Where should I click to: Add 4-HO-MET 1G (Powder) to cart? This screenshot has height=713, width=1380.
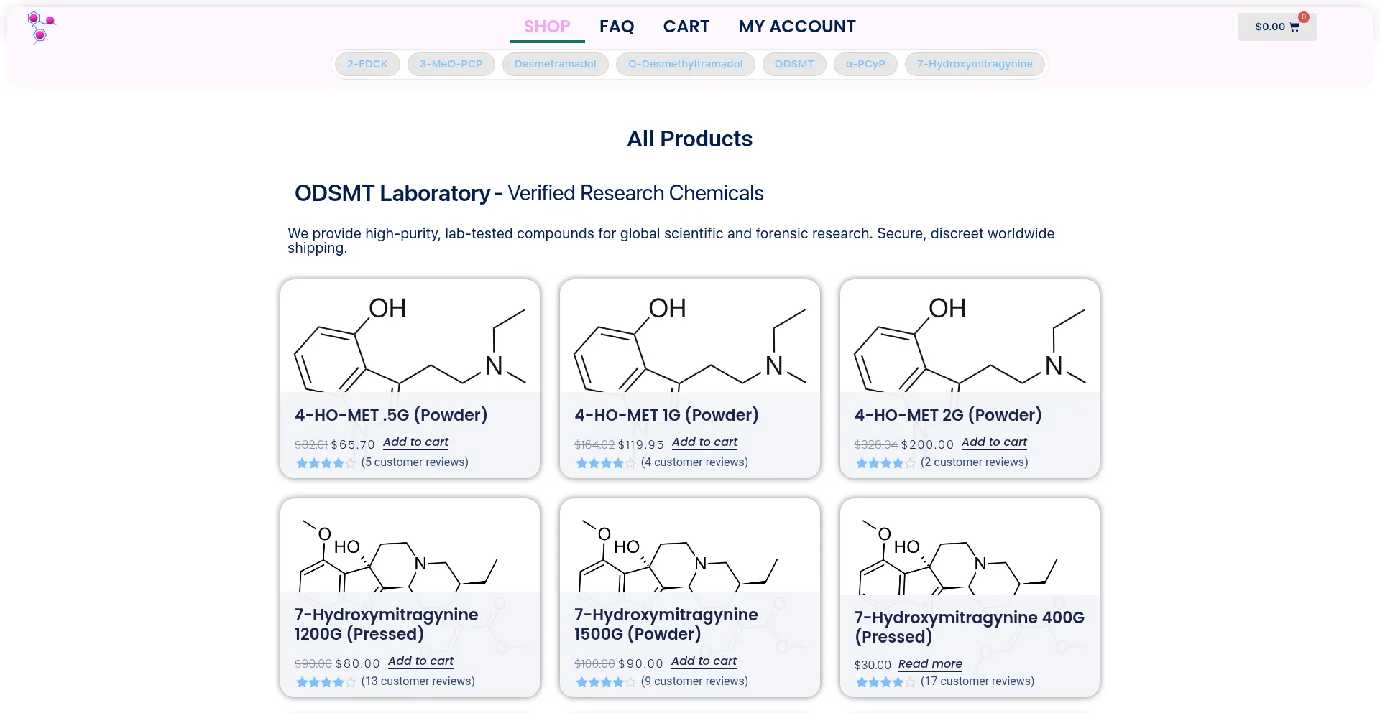(704, 442)
